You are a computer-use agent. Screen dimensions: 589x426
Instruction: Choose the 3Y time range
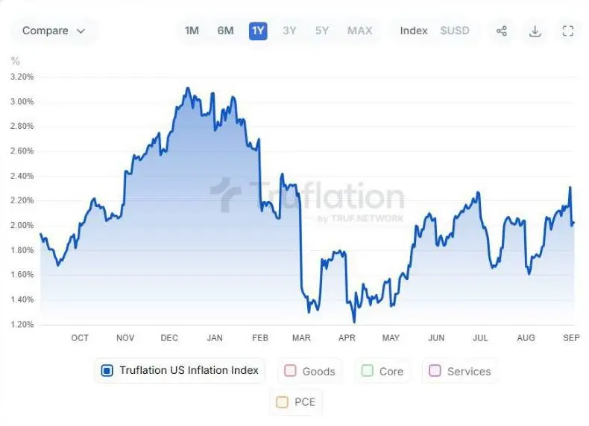[x=289, y=31]
